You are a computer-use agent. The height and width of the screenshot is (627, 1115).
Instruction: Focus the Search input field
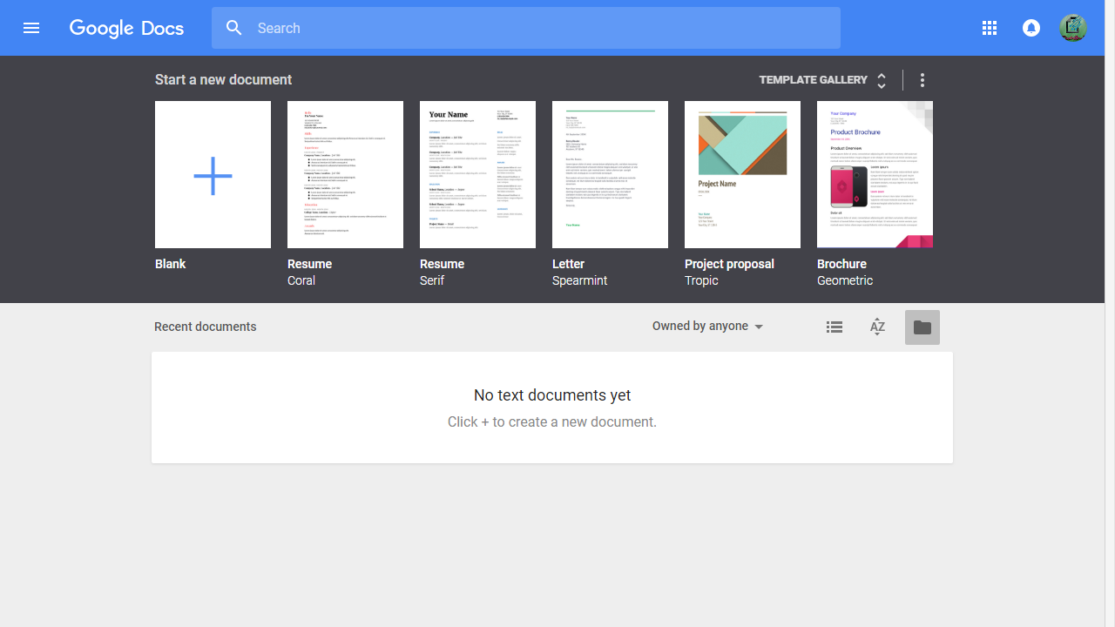[526, 28]
